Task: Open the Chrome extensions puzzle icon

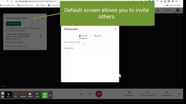Action: point(173,1)
